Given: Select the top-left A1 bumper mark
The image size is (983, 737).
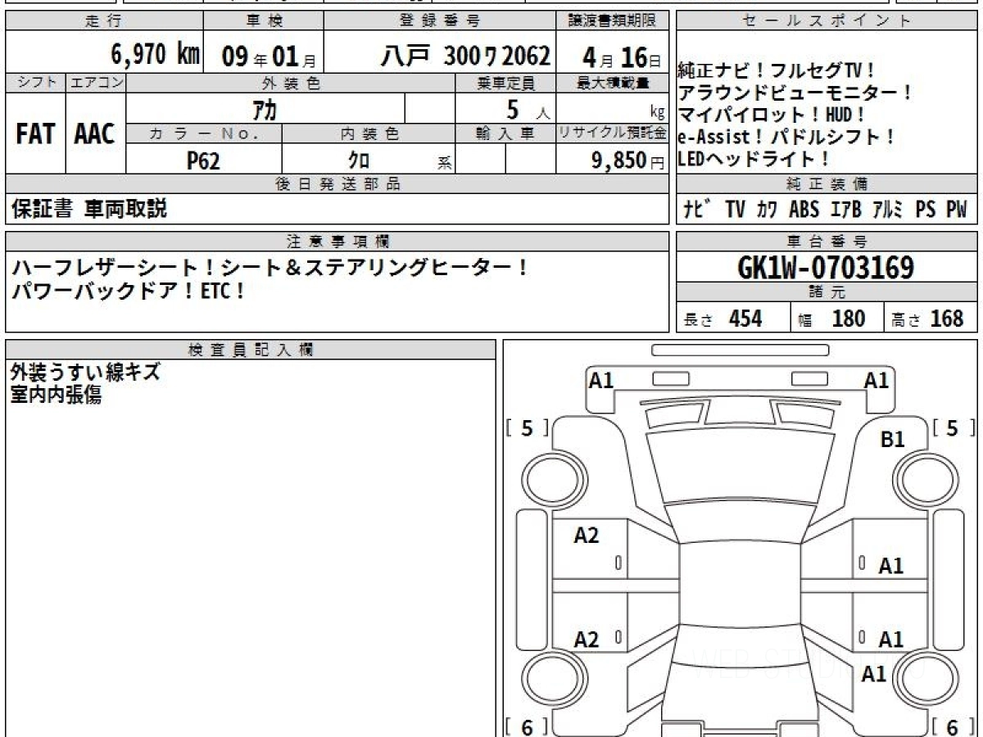Looking at the screenshot, I should pos(602,380).
